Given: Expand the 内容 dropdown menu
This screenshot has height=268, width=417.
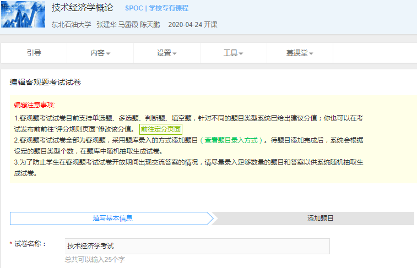Looking at the screenshot, I should pyautogui.click(x=100, y=53).
